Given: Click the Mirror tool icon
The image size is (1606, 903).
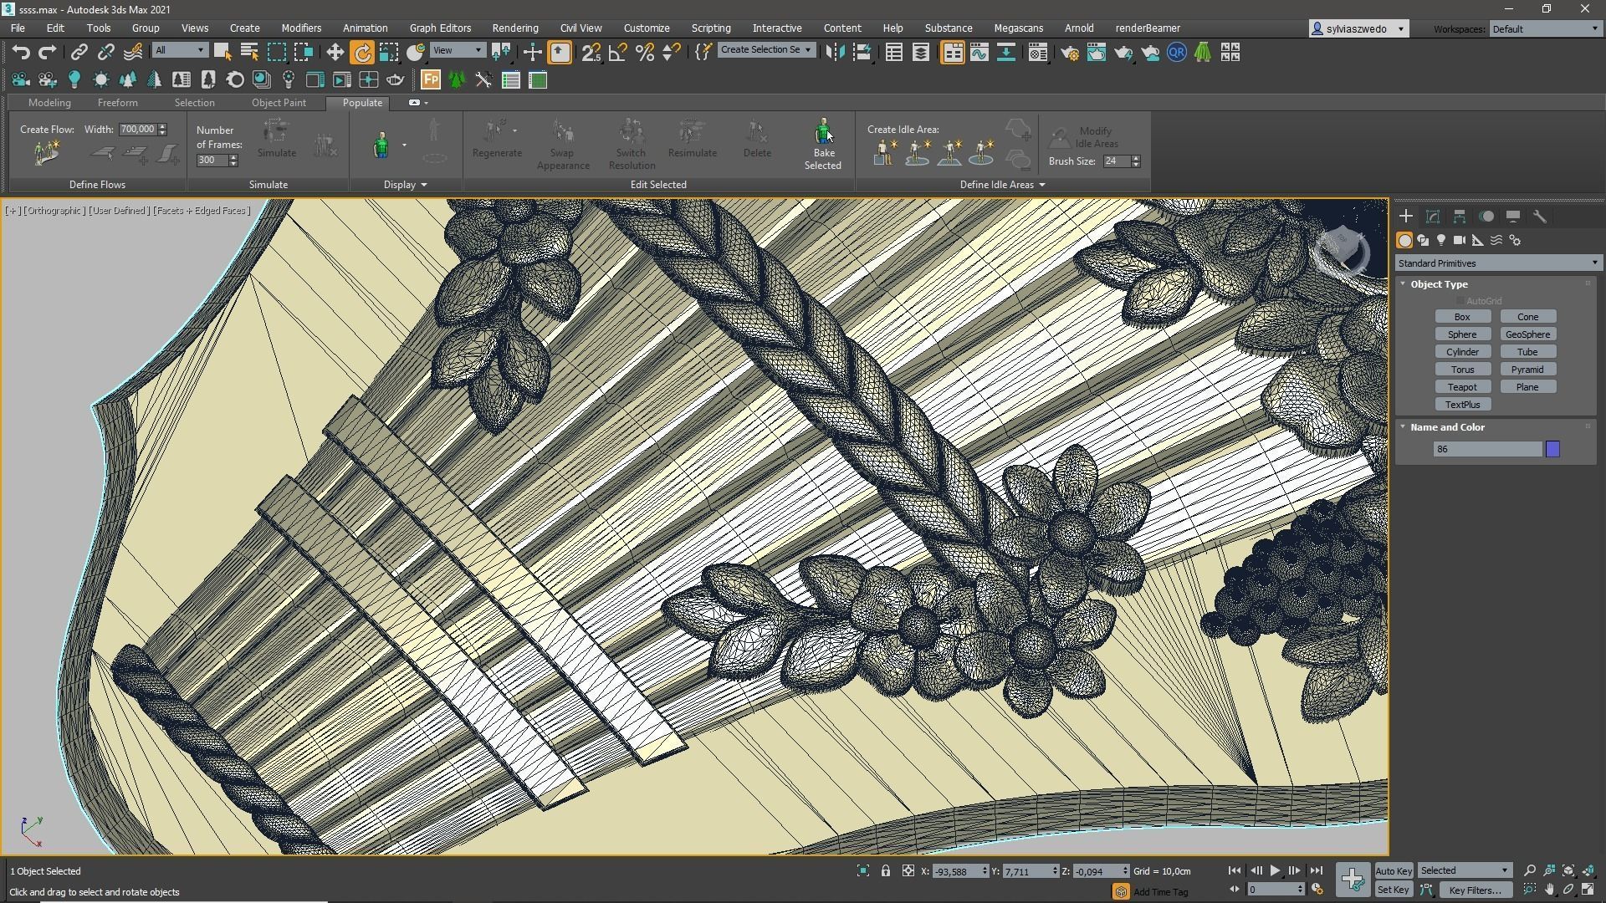Looking at the screenshot, I should click(x=834, y=53).
